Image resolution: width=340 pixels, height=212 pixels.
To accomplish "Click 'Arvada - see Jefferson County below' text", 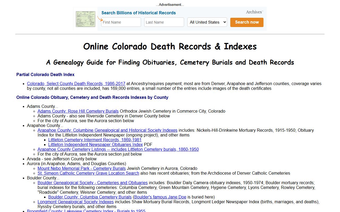I will (62, 159).
